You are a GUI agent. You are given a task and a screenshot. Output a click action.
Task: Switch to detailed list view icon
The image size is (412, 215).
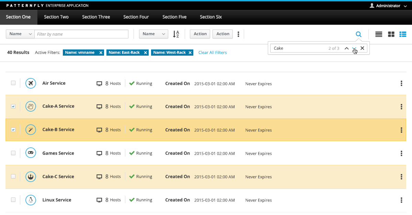pyautogui.click(x=403, y=34)
